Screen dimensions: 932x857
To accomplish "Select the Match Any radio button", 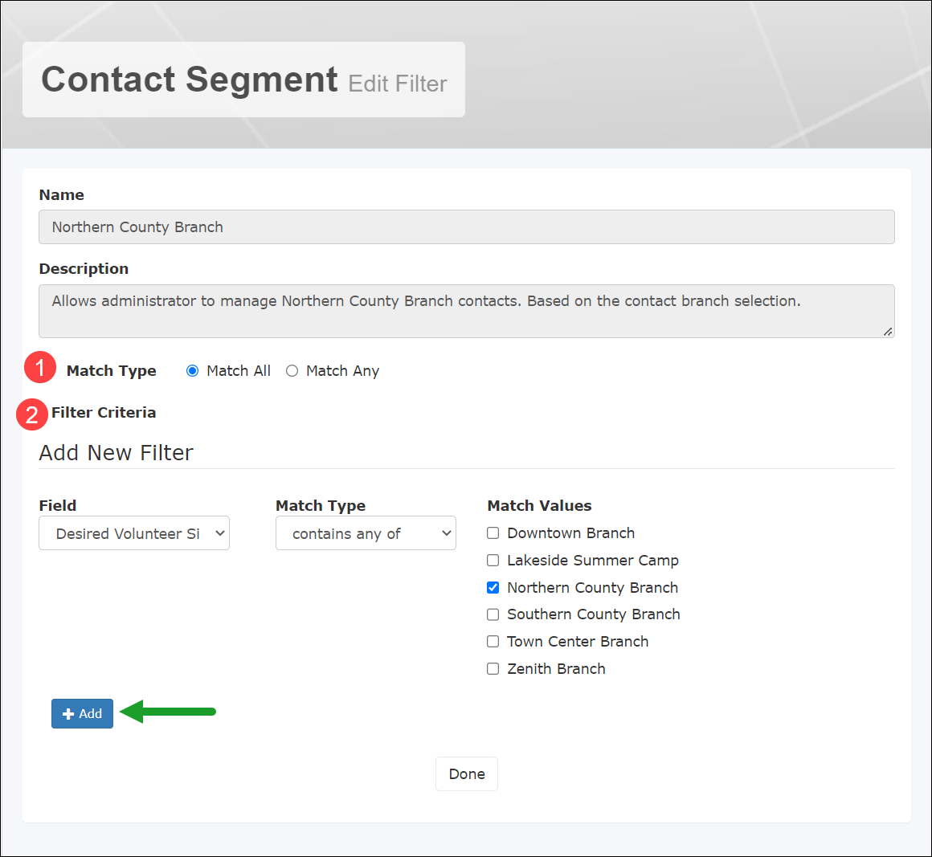I will 292,370.
